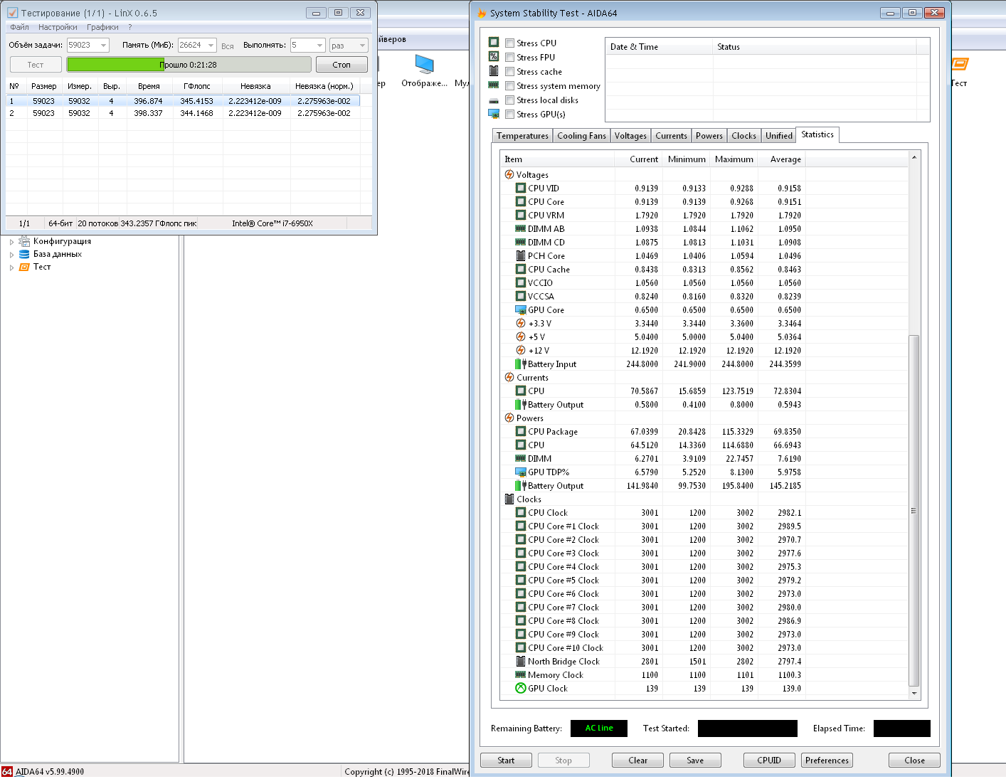Switch to the Cooling Fans tab
The width and height of the screenshot is (1006, 779).
581,135
